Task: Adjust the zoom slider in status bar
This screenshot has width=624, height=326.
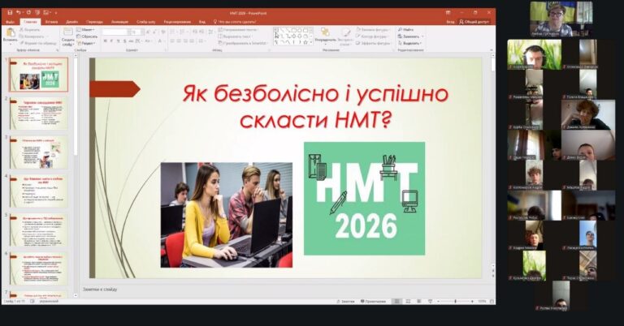Action: [455, 302]
